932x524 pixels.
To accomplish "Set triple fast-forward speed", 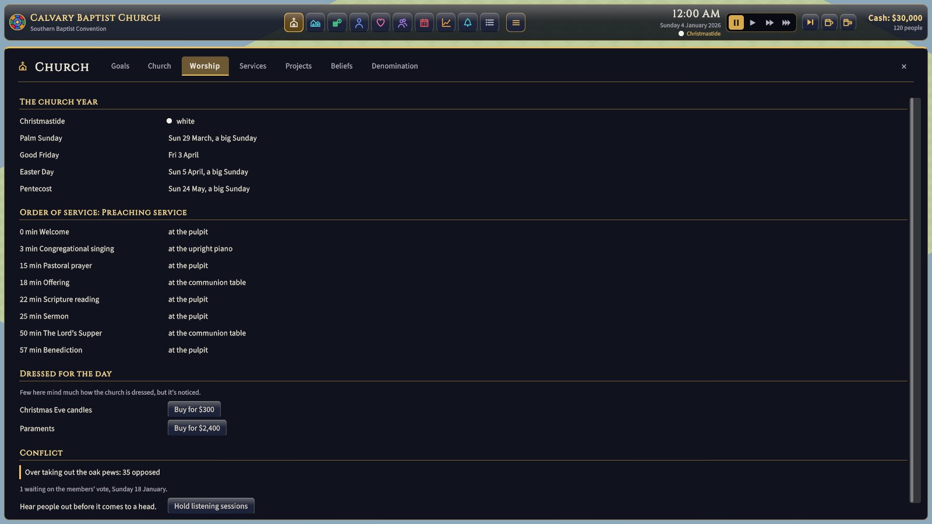I will pyautogui.click(x=786, y=23).
